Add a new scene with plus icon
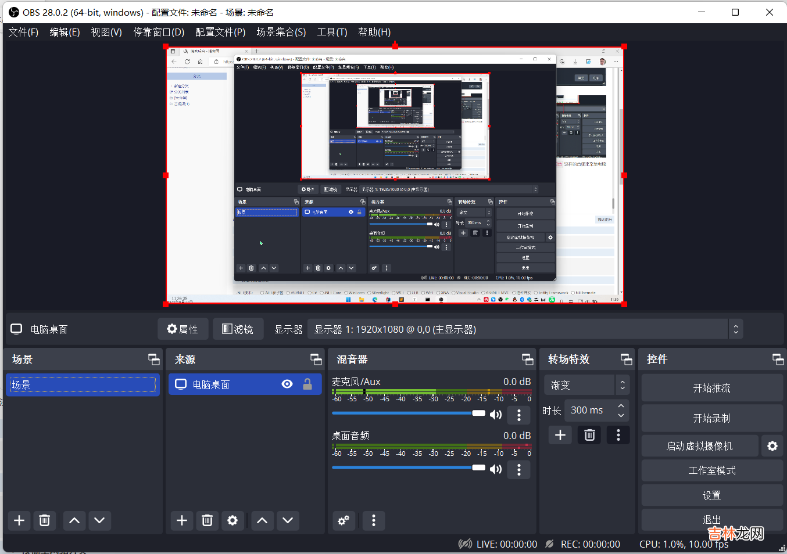This screenshot has width=787, height=554. [x=19, y=520]
